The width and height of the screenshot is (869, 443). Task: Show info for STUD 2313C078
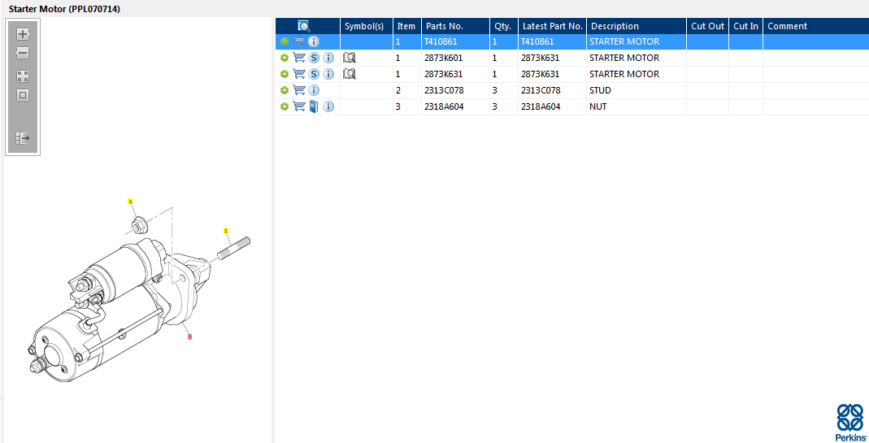click(314, 90)
